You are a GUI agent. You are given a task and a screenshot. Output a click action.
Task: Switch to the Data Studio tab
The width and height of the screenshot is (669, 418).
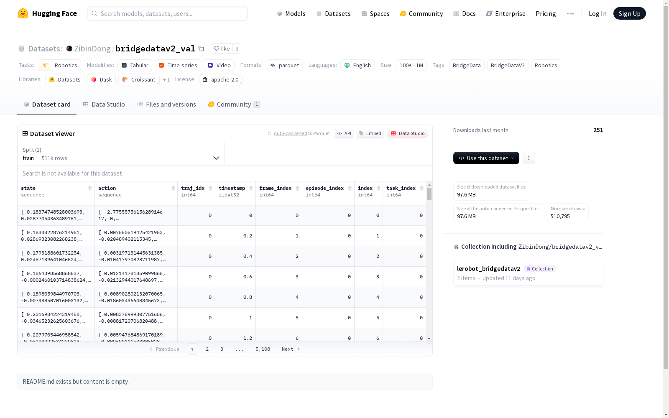pyautogui.click(x=104, y=104)
